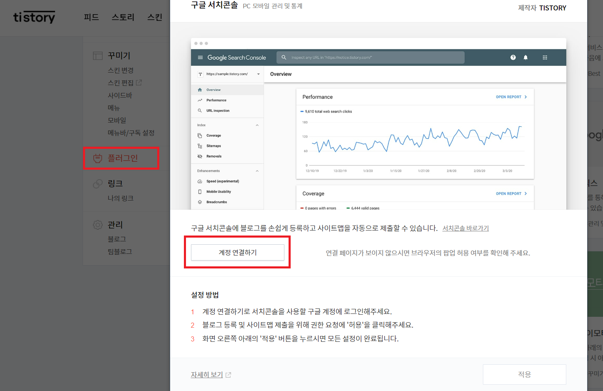
Task: Open the 스킨 menu
Action: pyautogui.click(x=155, y=17)
